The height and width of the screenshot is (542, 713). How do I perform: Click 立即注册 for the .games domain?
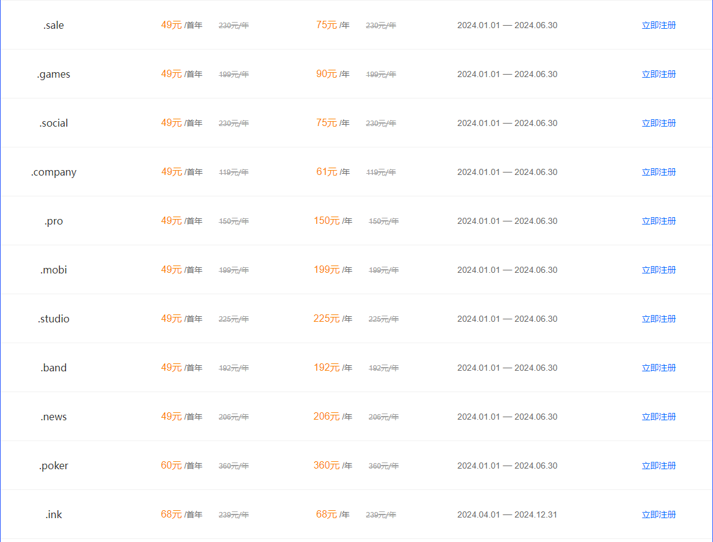(659, 74)
